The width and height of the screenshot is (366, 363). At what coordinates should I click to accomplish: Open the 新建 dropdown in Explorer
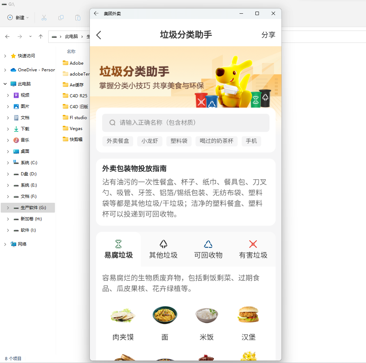click(x=18, y=18)
